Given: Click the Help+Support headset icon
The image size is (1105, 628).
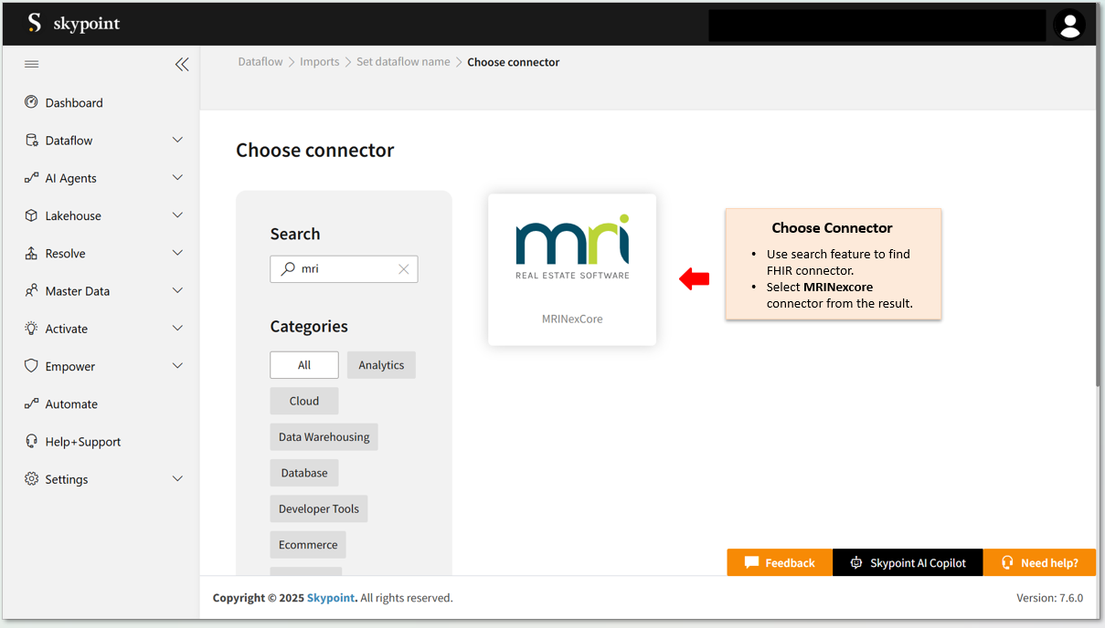Looking at the screenshot, I should tap(32, 441).
